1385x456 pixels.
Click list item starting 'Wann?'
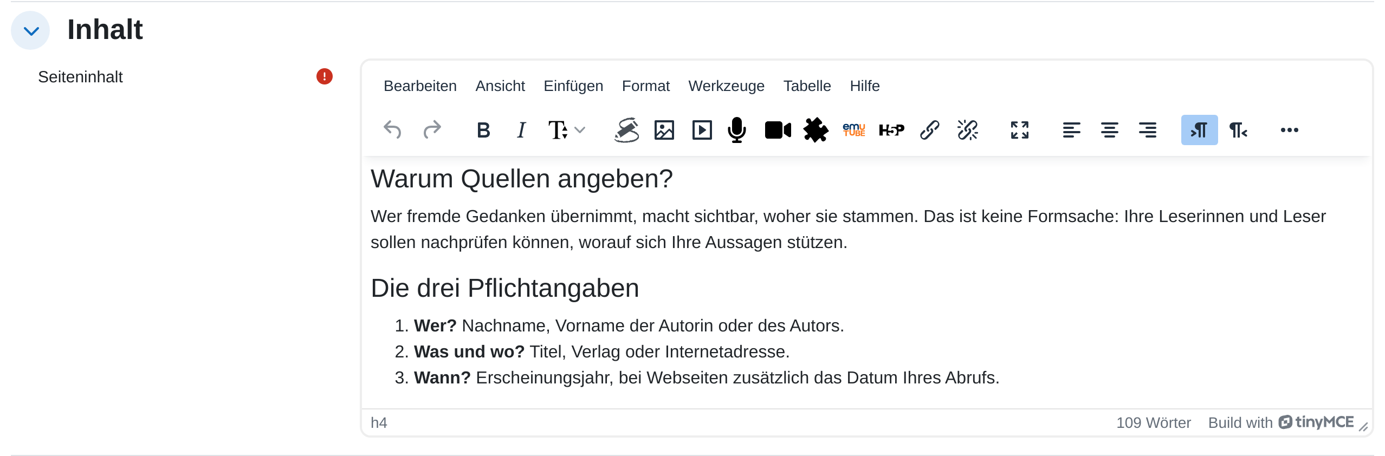(706, 377)
